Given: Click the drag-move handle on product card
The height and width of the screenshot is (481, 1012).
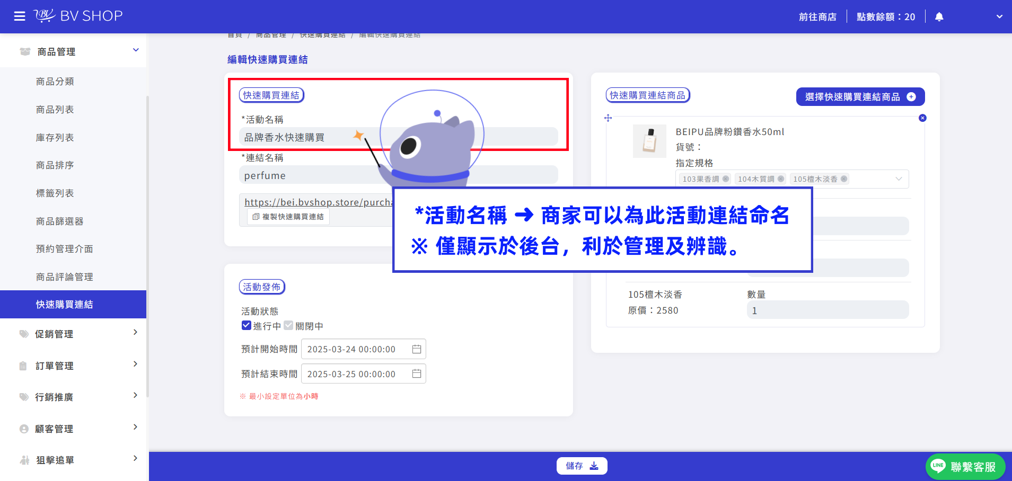Looking at the screenshot, I should pos(608,118).
